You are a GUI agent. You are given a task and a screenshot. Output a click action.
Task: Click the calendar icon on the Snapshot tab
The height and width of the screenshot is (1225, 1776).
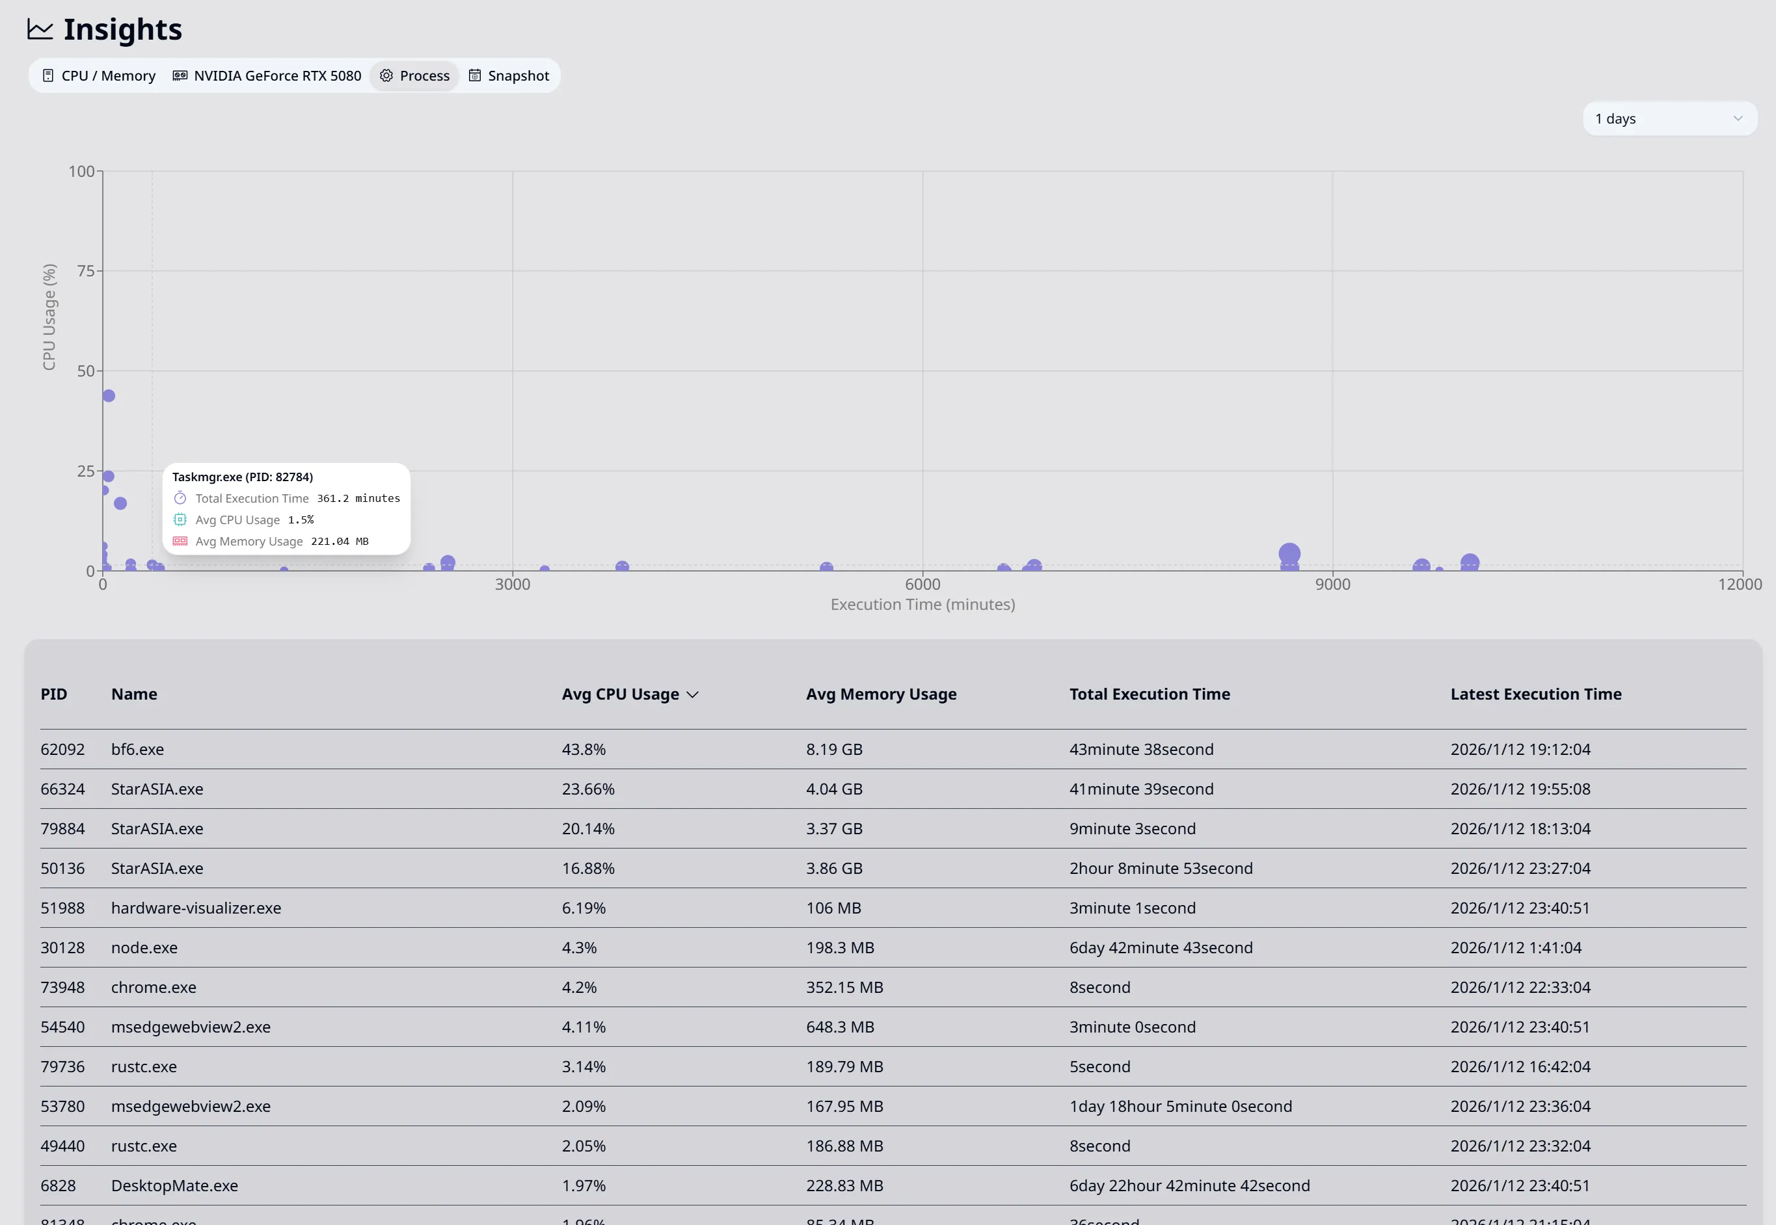(x=474, y=75)
